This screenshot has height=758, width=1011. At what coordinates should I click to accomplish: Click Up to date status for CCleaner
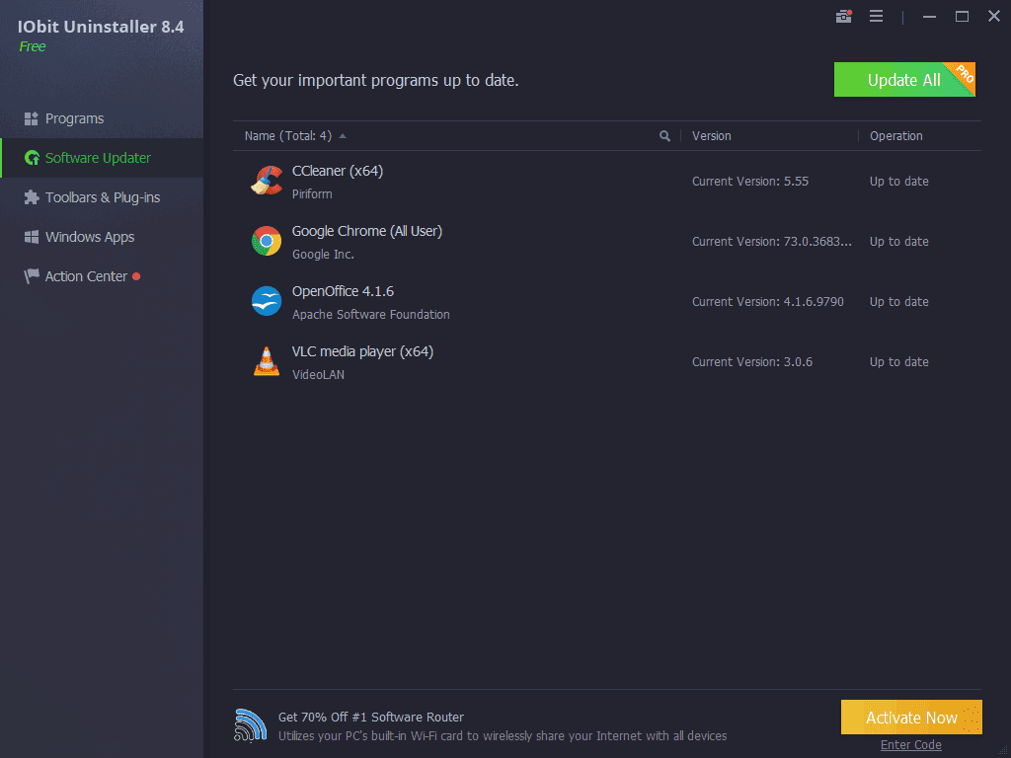click(x=898, y=182)
